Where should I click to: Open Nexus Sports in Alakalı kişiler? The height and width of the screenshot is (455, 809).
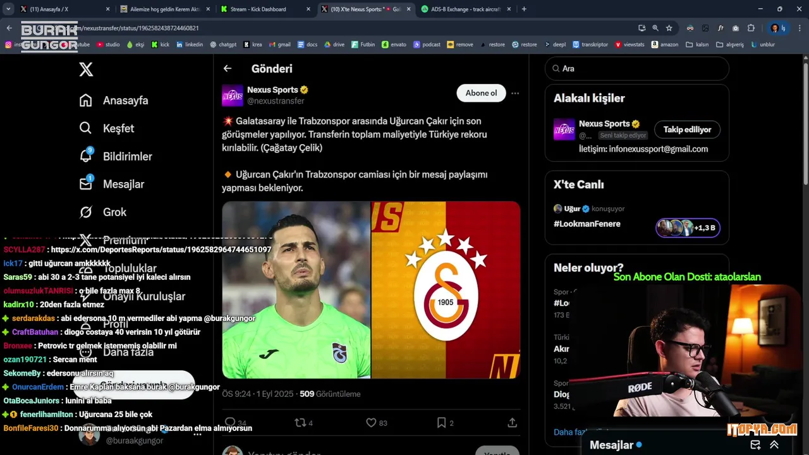pyautogui.click(x=604, y=124)
